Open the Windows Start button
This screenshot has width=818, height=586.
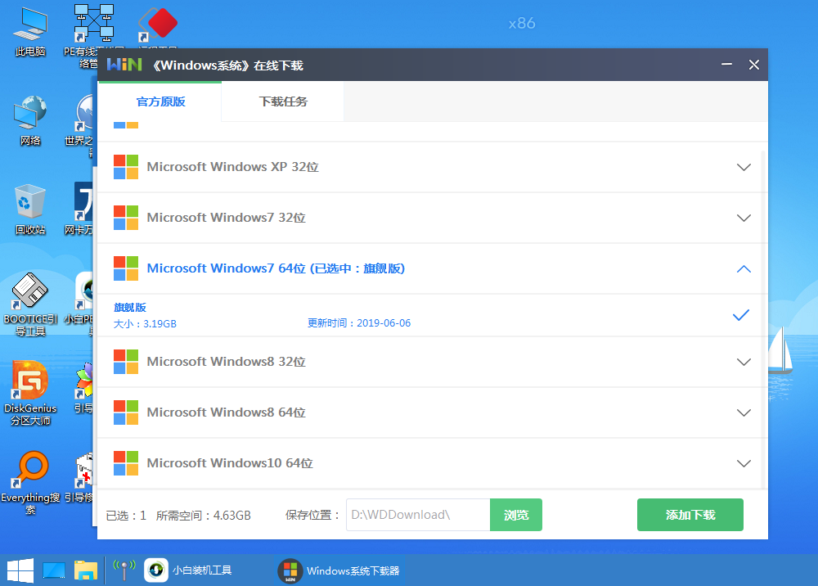[x=20, y=570]
